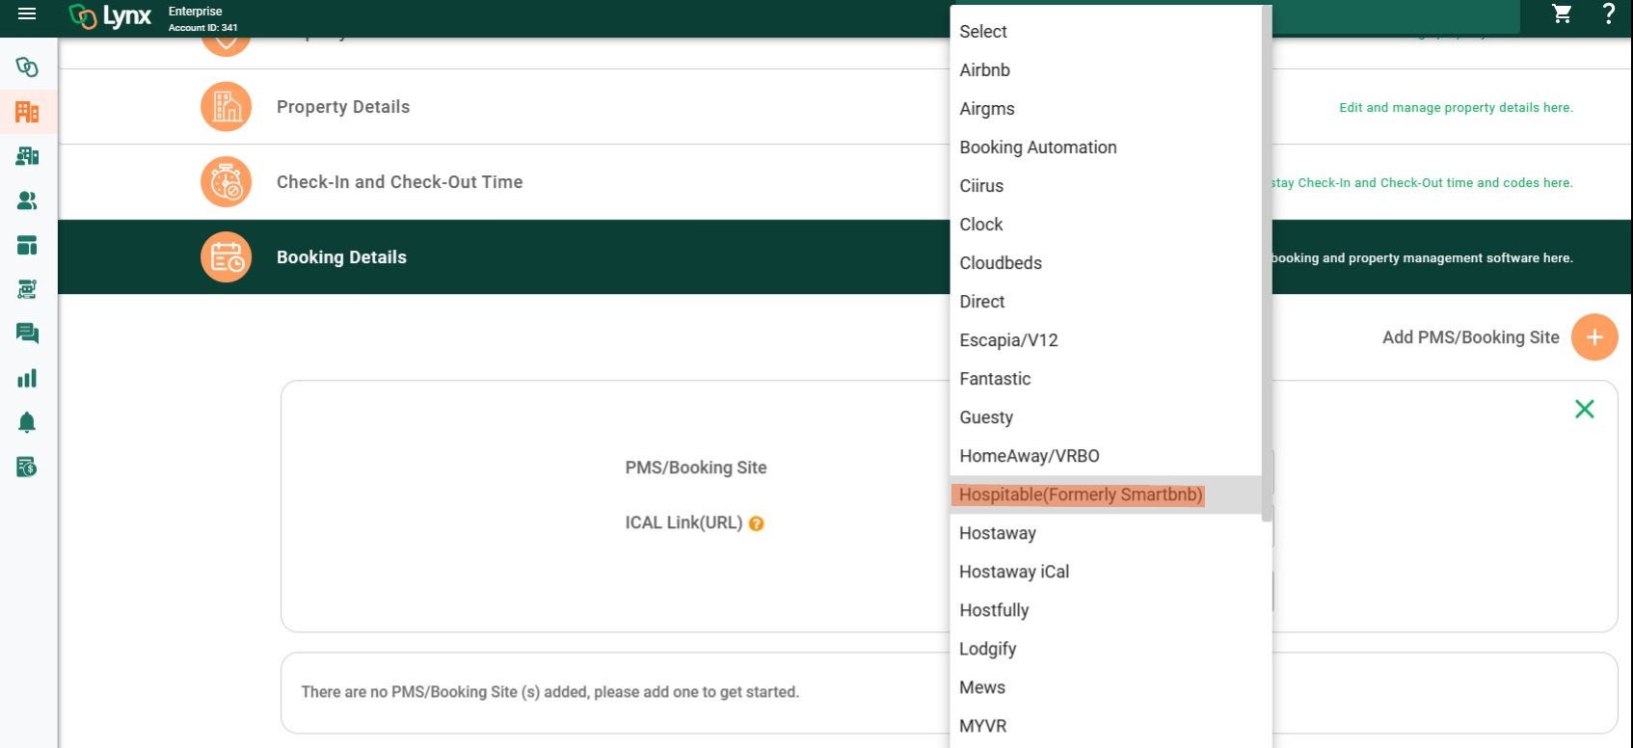Select Airgms from the dropdown list
The image size is (1633, 748).
pyautogui.click(x=1106, y=109)
